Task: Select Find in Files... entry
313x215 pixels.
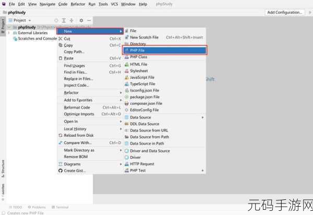Action: point(90,72)
